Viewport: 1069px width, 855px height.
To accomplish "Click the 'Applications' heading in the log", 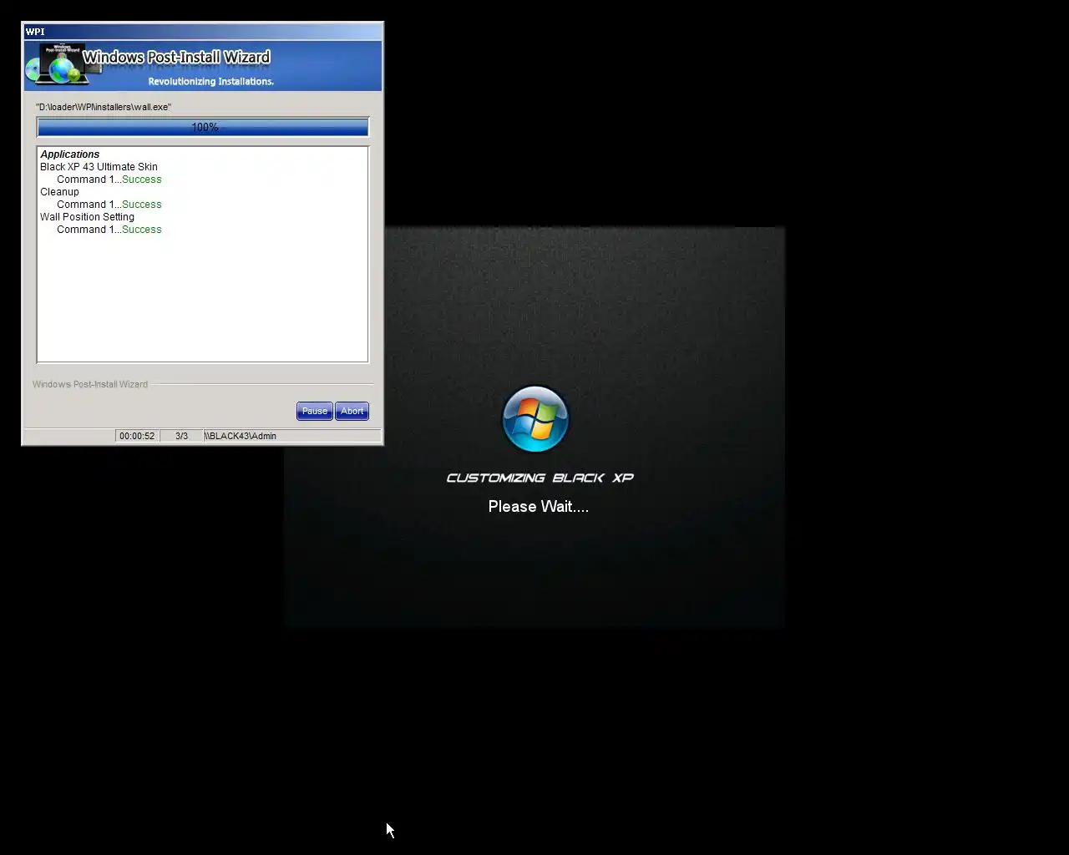I will coord(70,154).
